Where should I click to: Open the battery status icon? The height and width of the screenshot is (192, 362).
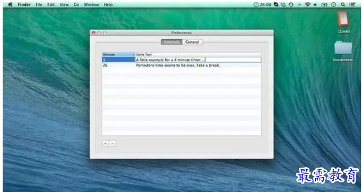[x=324, y=4]
